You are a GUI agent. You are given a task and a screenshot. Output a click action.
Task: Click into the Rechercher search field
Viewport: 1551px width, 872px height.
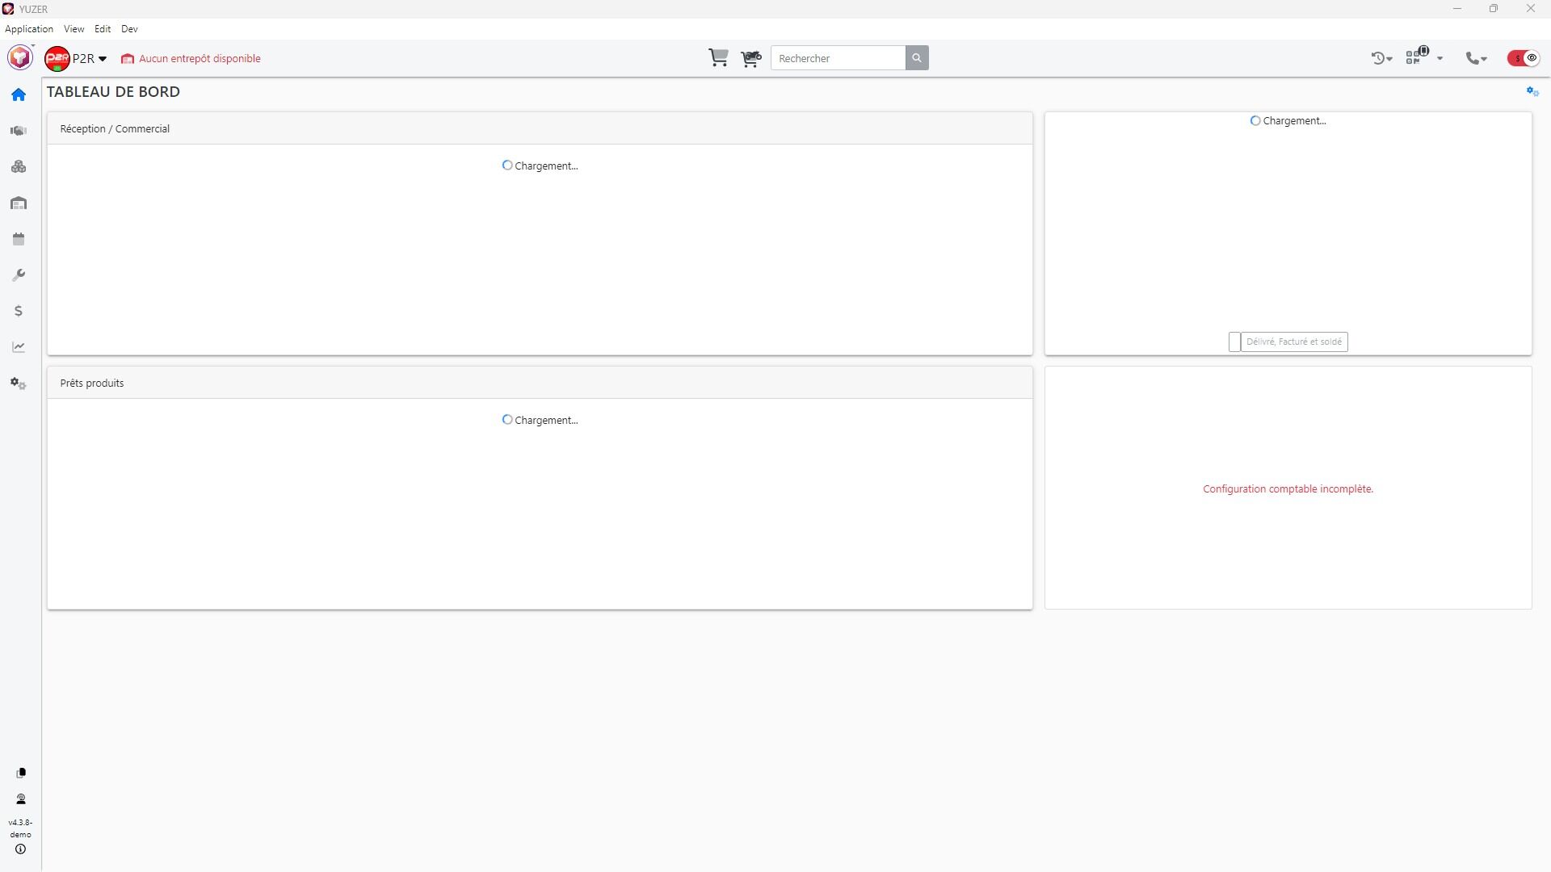[x=838, y=58]
